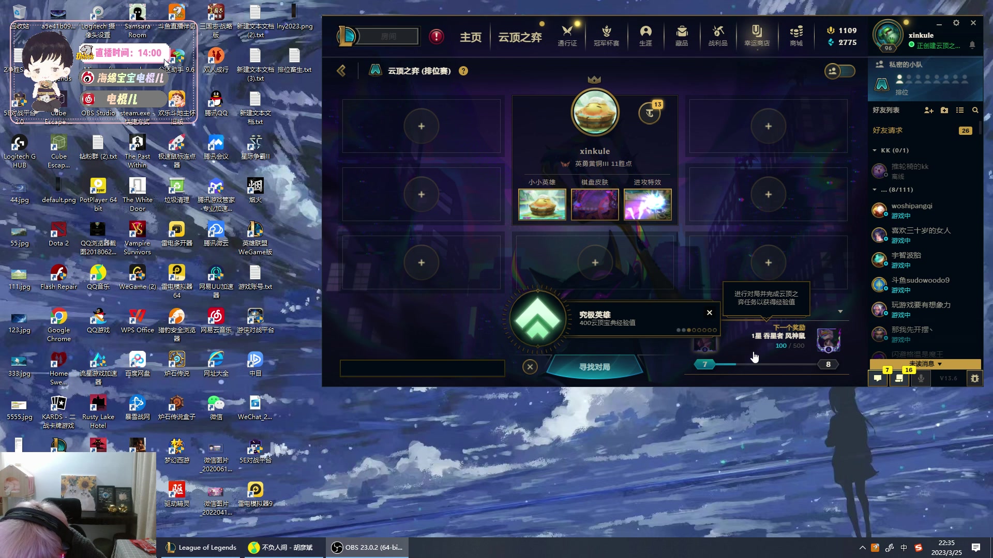The width and height of the screenshot is (993, 558).
Task: Select Google Chrome desktop icon
Action: click(x=59, y=325)
